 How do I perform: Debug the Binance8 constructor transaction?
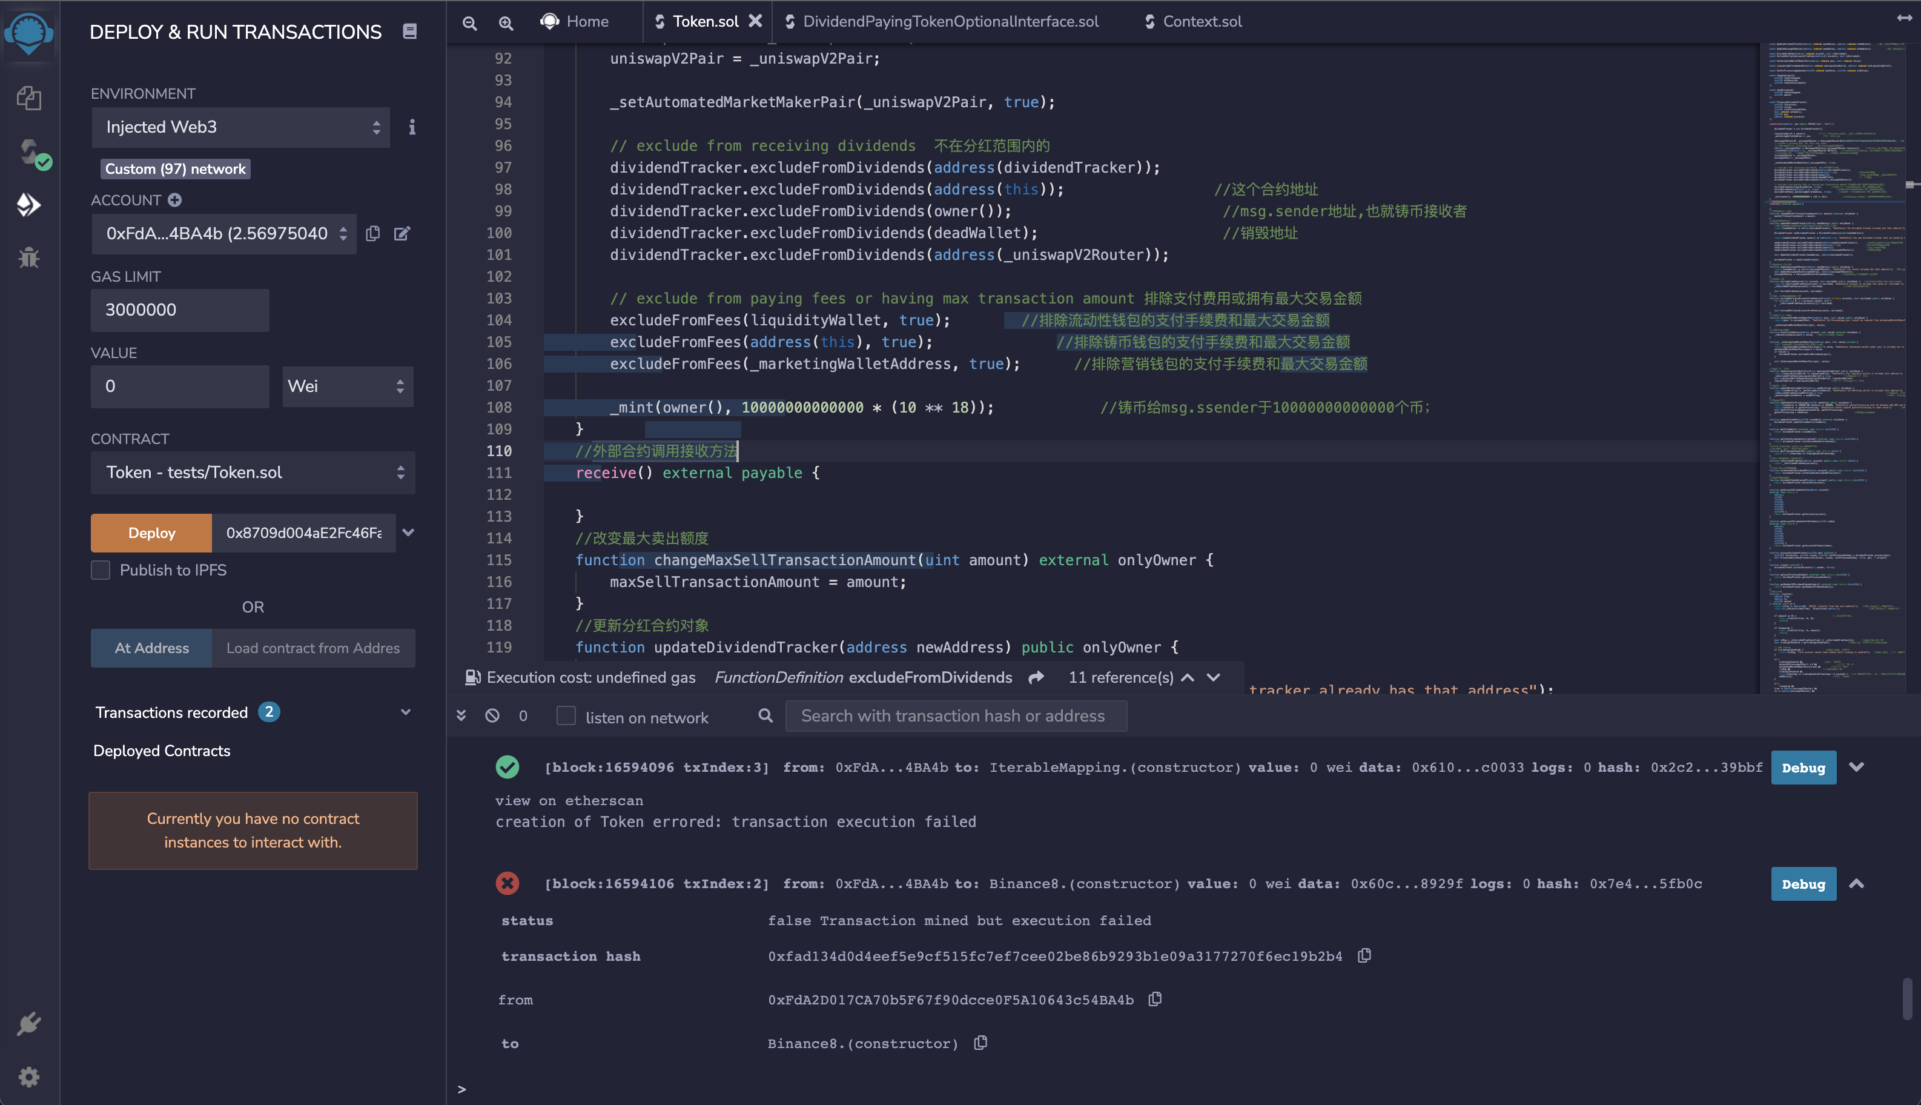pyautogui.click(x=1804, y=883)
